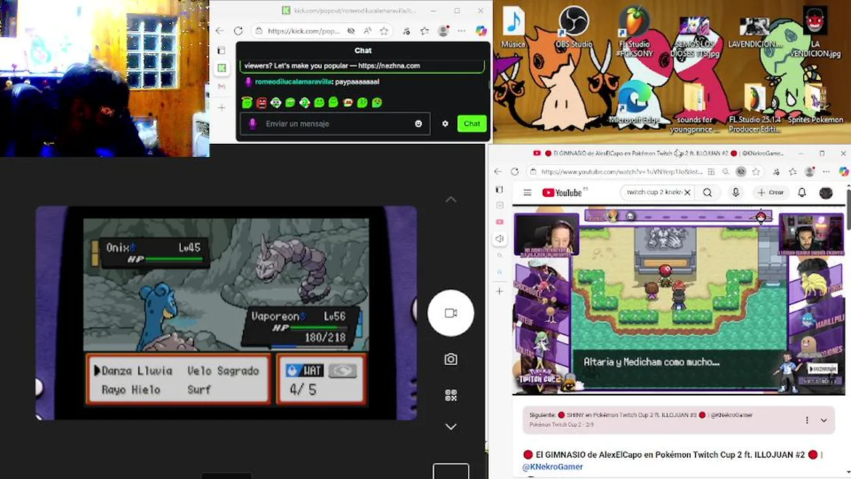Select the Danza Lluvia move
This screenshot has width=851, height=479.
point(137,371)
